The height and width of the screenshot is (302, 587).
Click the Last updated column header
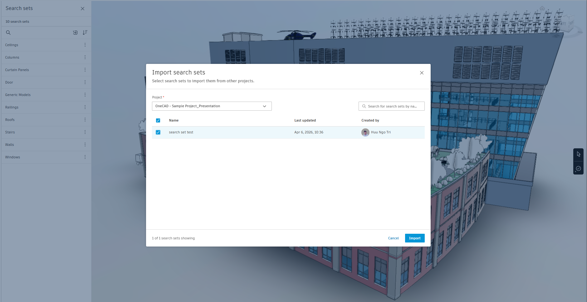pos(305,121)
